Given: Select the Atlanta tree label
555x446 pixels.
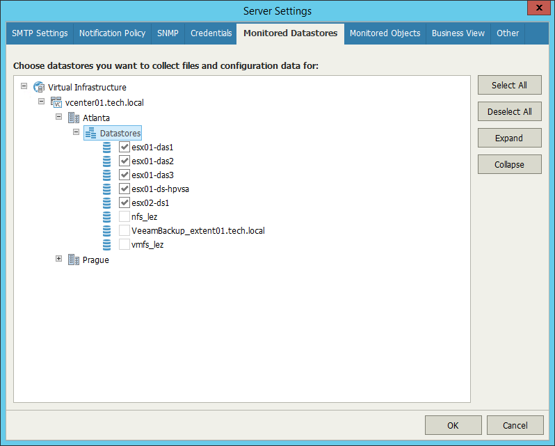Looking at the screenshot, I should coord(96,118).
